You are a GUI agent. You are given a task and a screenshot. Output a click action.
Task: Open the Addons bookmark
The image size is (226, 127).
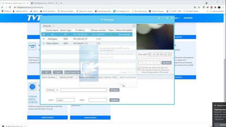34,11
